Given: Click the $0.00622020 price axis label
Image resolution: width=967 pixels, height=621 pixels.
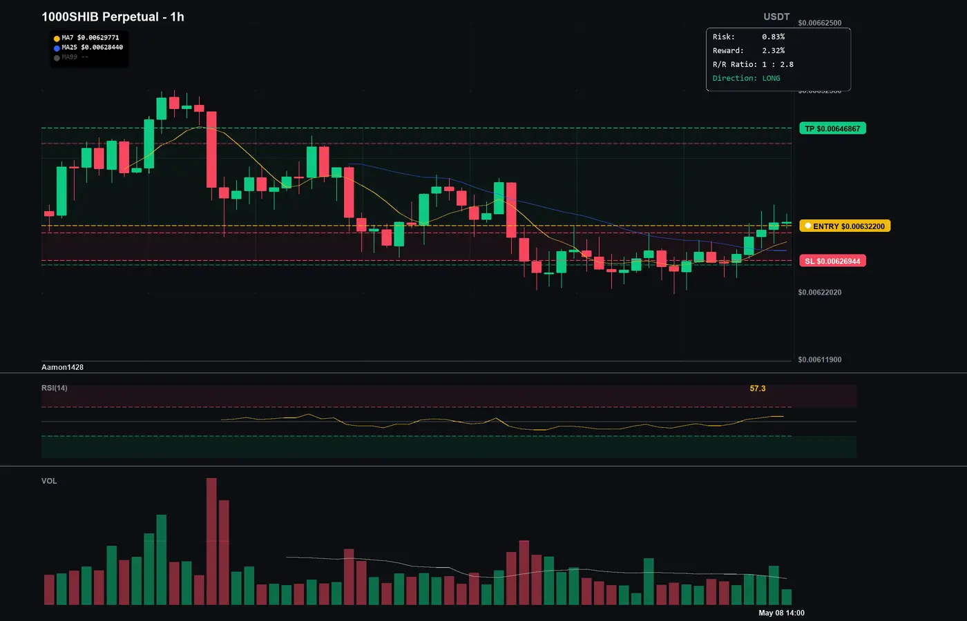Looking at the screenshot, I should (x=820, y=293).
